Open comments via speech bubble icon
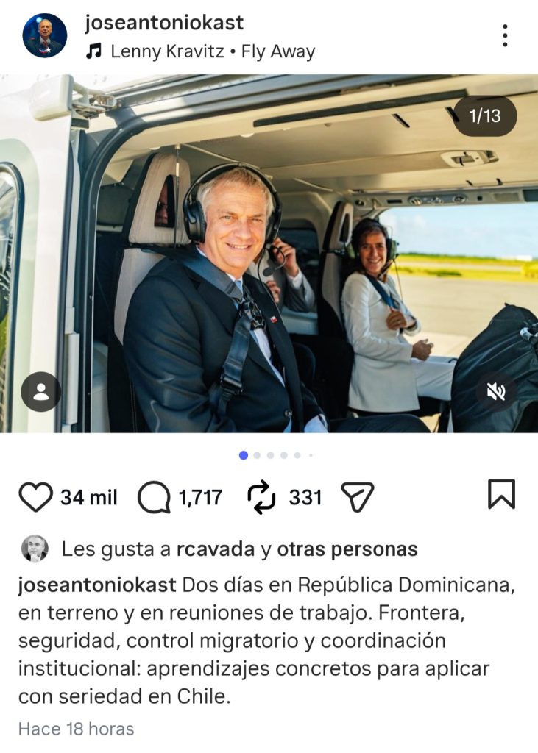Viewport: 538px width, 753px height. tap(154, 498)
